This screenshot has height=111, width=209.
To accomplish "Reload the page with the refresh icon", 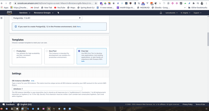I will coord(10,3).
